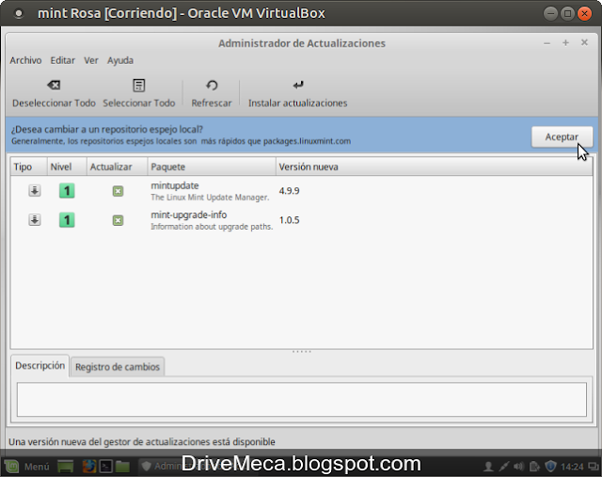The width and height of the screenshot is (602, 477).
Task: Open the Archivo menu
Action: click(x=25, y=60)
